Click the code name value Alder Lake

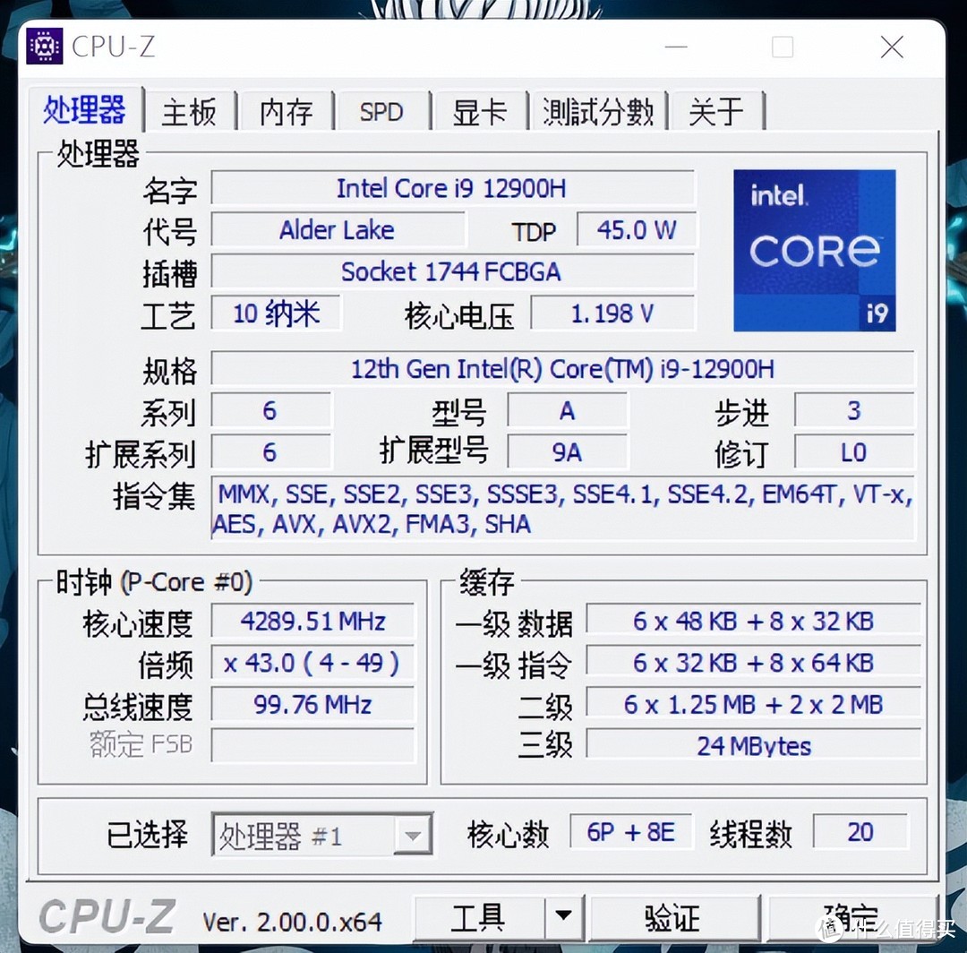point(338,230)
